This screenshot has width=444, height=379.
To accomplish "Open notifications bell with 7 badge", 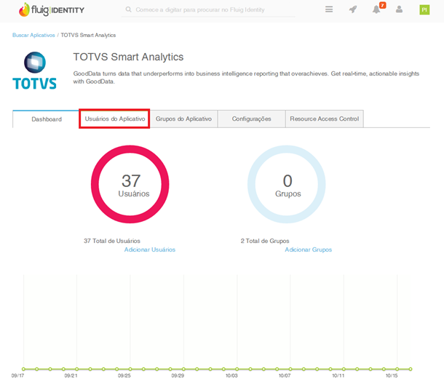I will pos(378,9).
